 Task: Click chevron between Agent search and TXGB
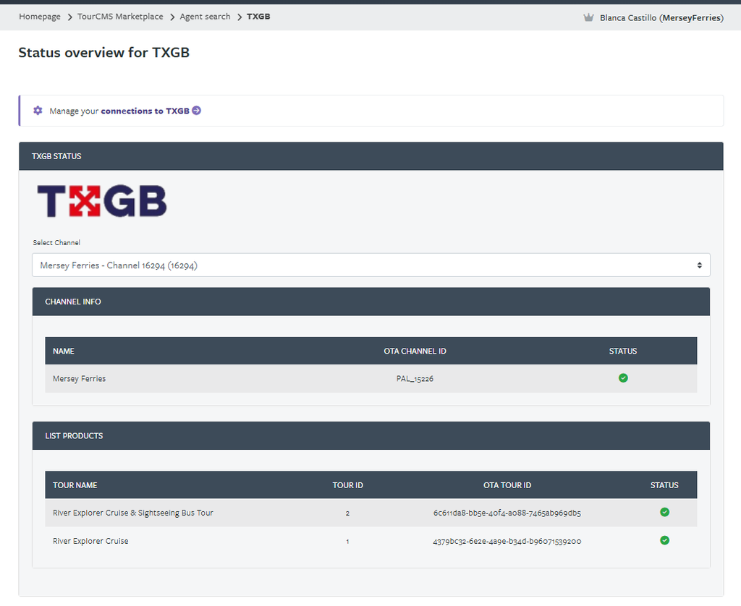tap(239, 17)
